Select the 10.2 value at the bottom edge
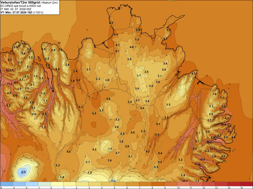 185,181
